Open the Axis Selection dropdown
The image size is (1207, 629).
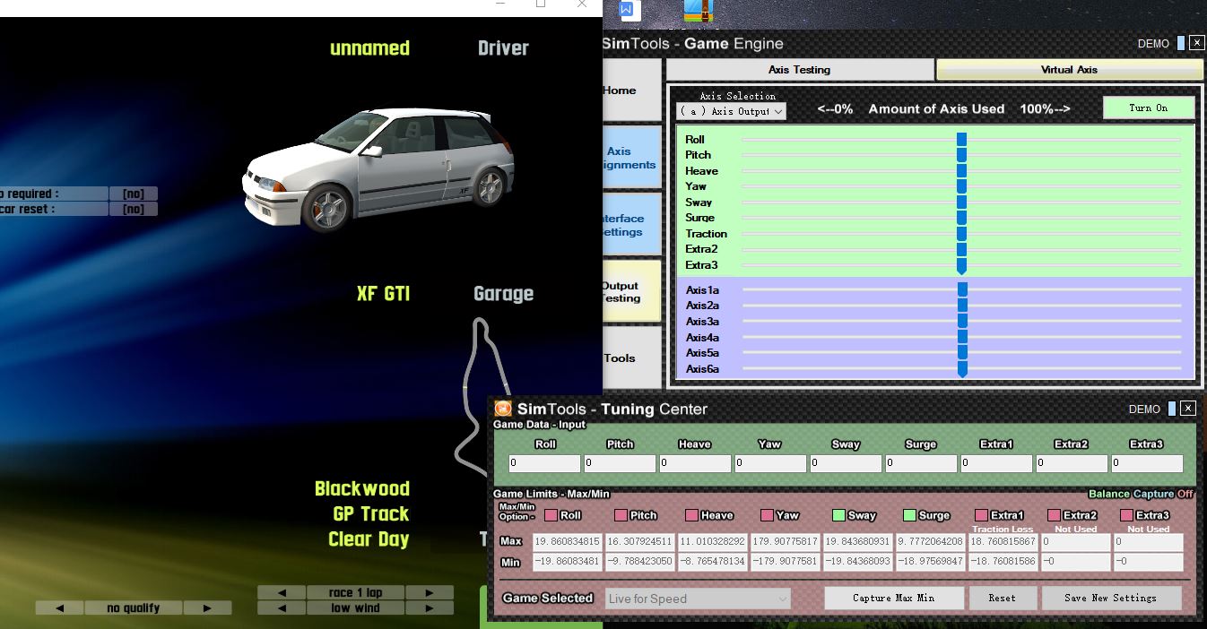pos(731,111)
